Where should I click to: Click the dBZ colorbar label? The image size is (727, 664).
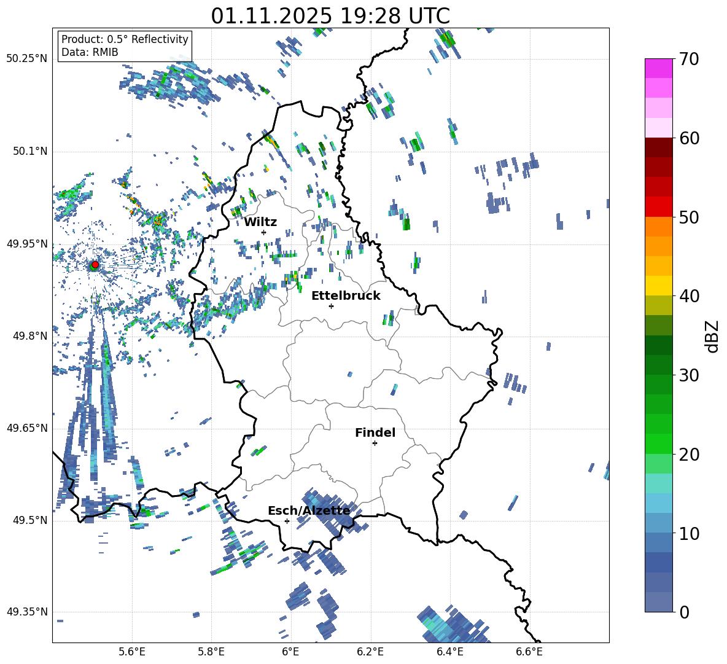713,336
